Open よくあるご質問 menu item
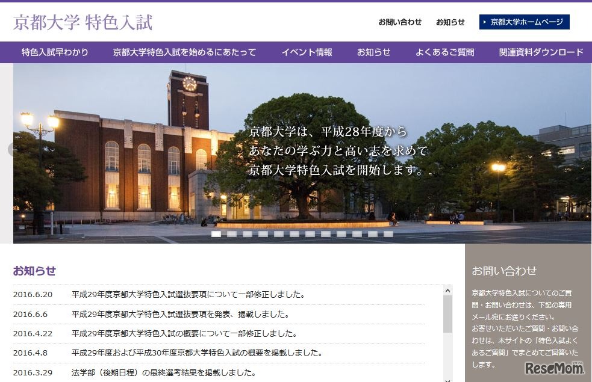This screenshot has width=592, height=382. pos(444,52)
